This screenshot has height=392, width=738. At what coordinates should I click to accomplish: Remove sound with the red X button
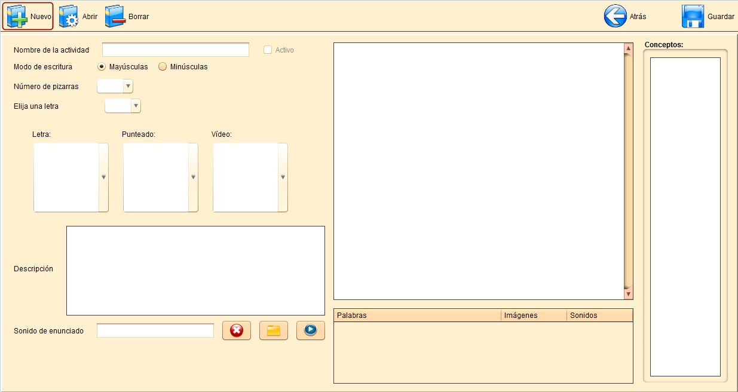click(x=237, y=330)
